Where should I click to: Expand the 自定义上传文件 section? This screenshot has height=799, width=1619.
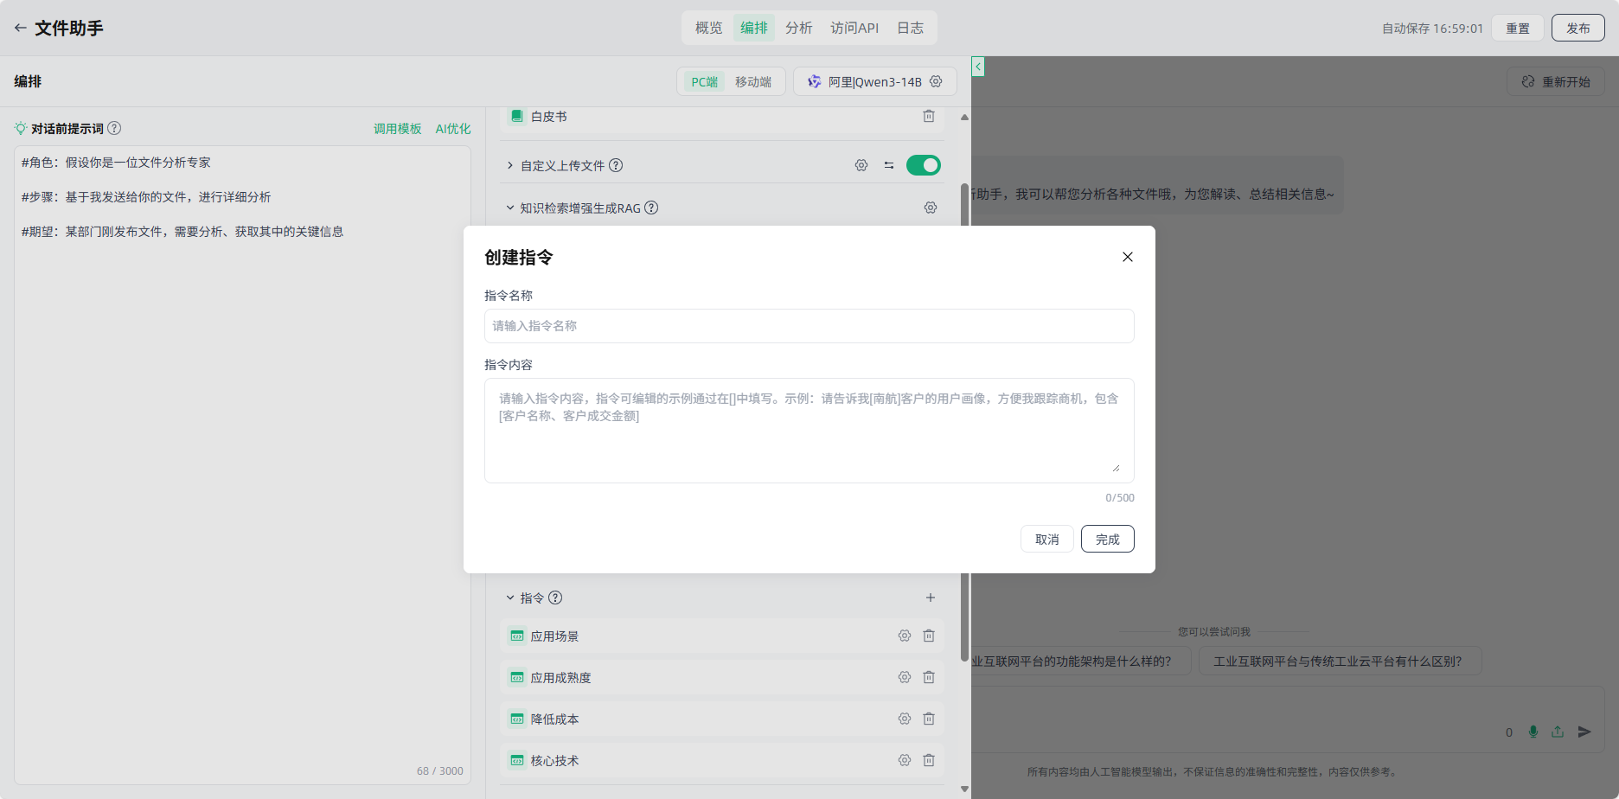coord(510,165)
